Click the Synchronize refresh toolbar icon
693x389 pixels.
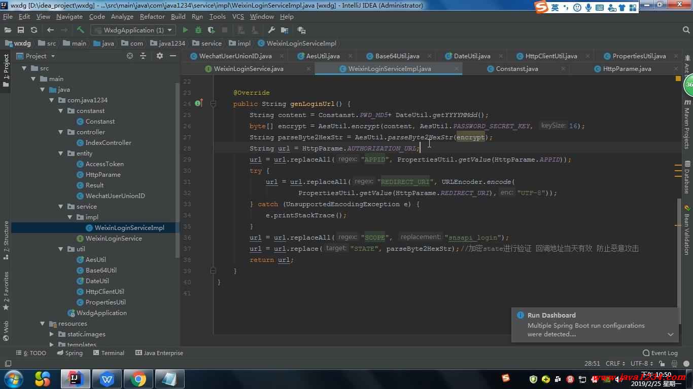point(34,30)
